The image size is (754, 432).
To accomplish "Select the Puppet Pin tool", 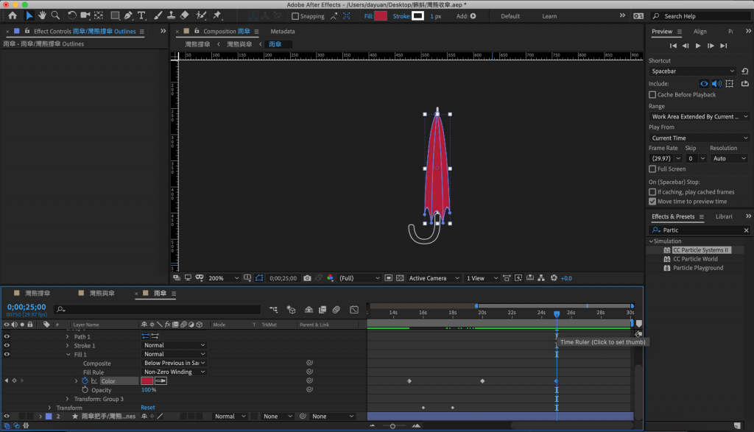I will click(x=217, y=16).
